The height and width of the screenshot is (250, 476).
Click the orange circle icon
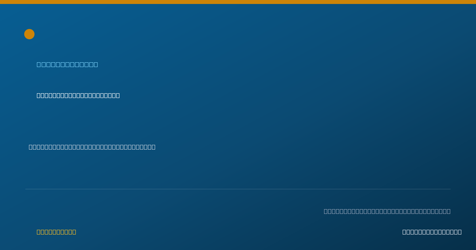coord(29,34)
